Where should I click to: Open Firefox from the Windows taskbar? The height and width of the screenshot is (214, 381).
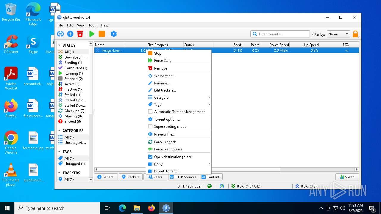tap(152, 208)
